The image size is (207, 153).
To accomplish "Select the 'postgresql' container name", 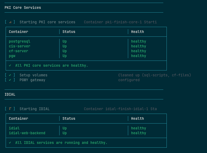I will point(20,42).
